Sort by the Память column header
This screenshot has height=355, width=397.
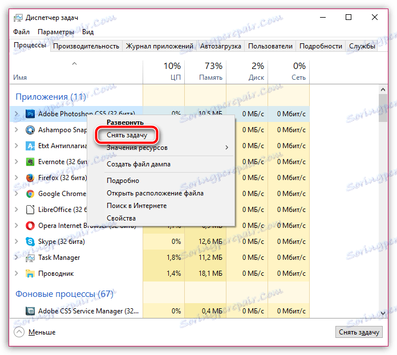pos(205,72)
